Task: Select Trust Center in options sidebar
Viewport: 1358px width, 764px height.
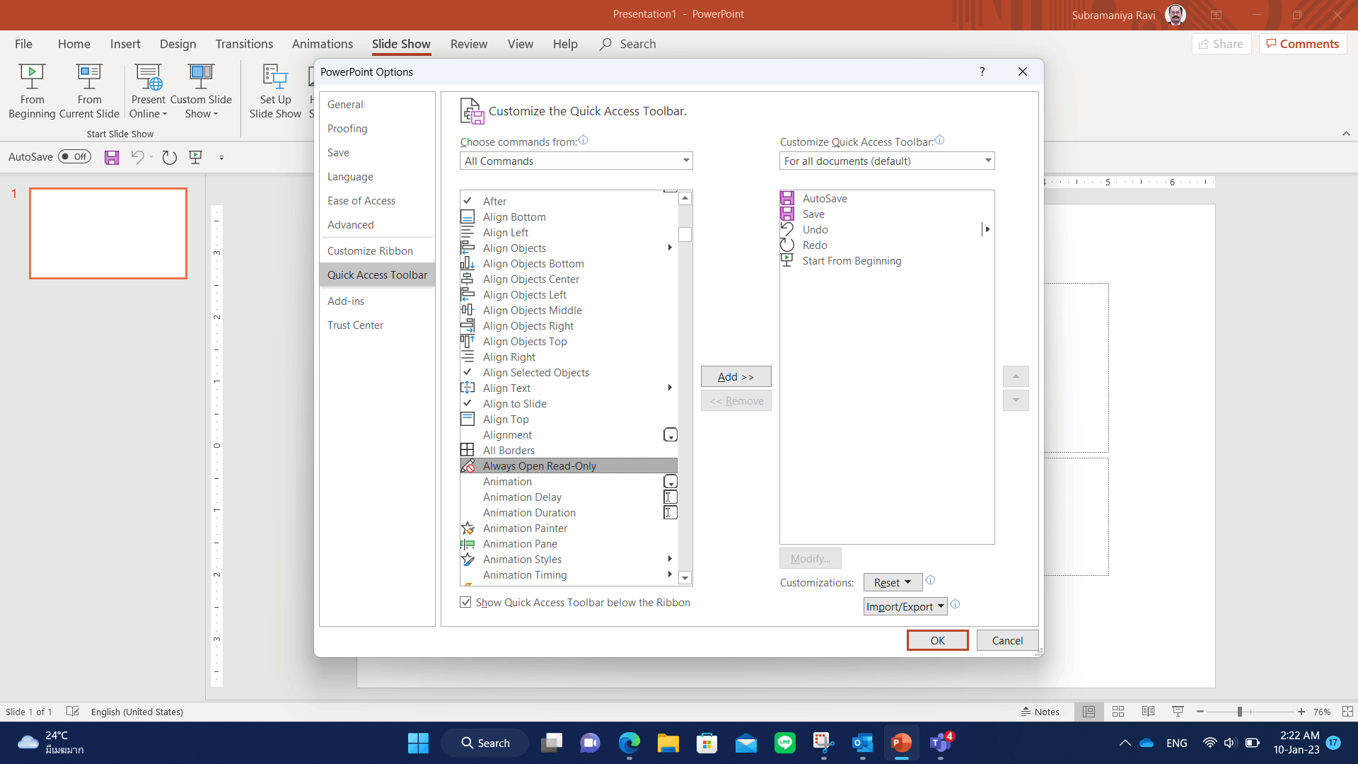Action: pos(377,325)
